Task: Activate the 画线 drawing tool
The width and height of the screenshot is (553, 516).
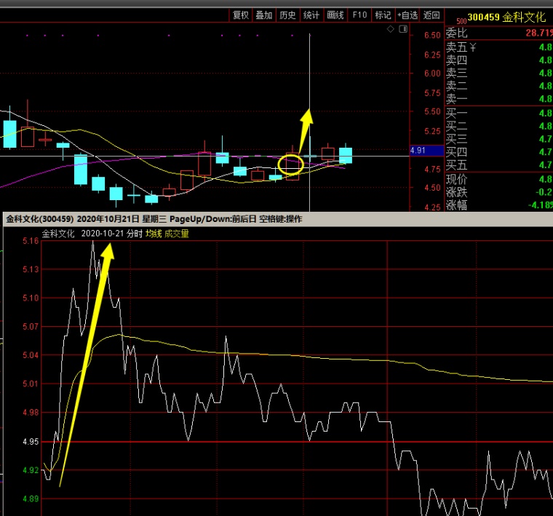Action: (x=335, y=15)
